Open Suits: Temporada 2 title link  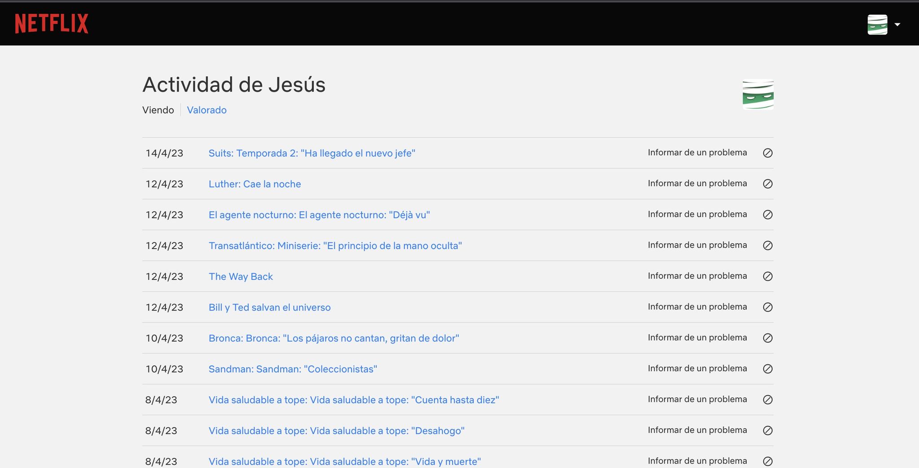coord(311,153)
